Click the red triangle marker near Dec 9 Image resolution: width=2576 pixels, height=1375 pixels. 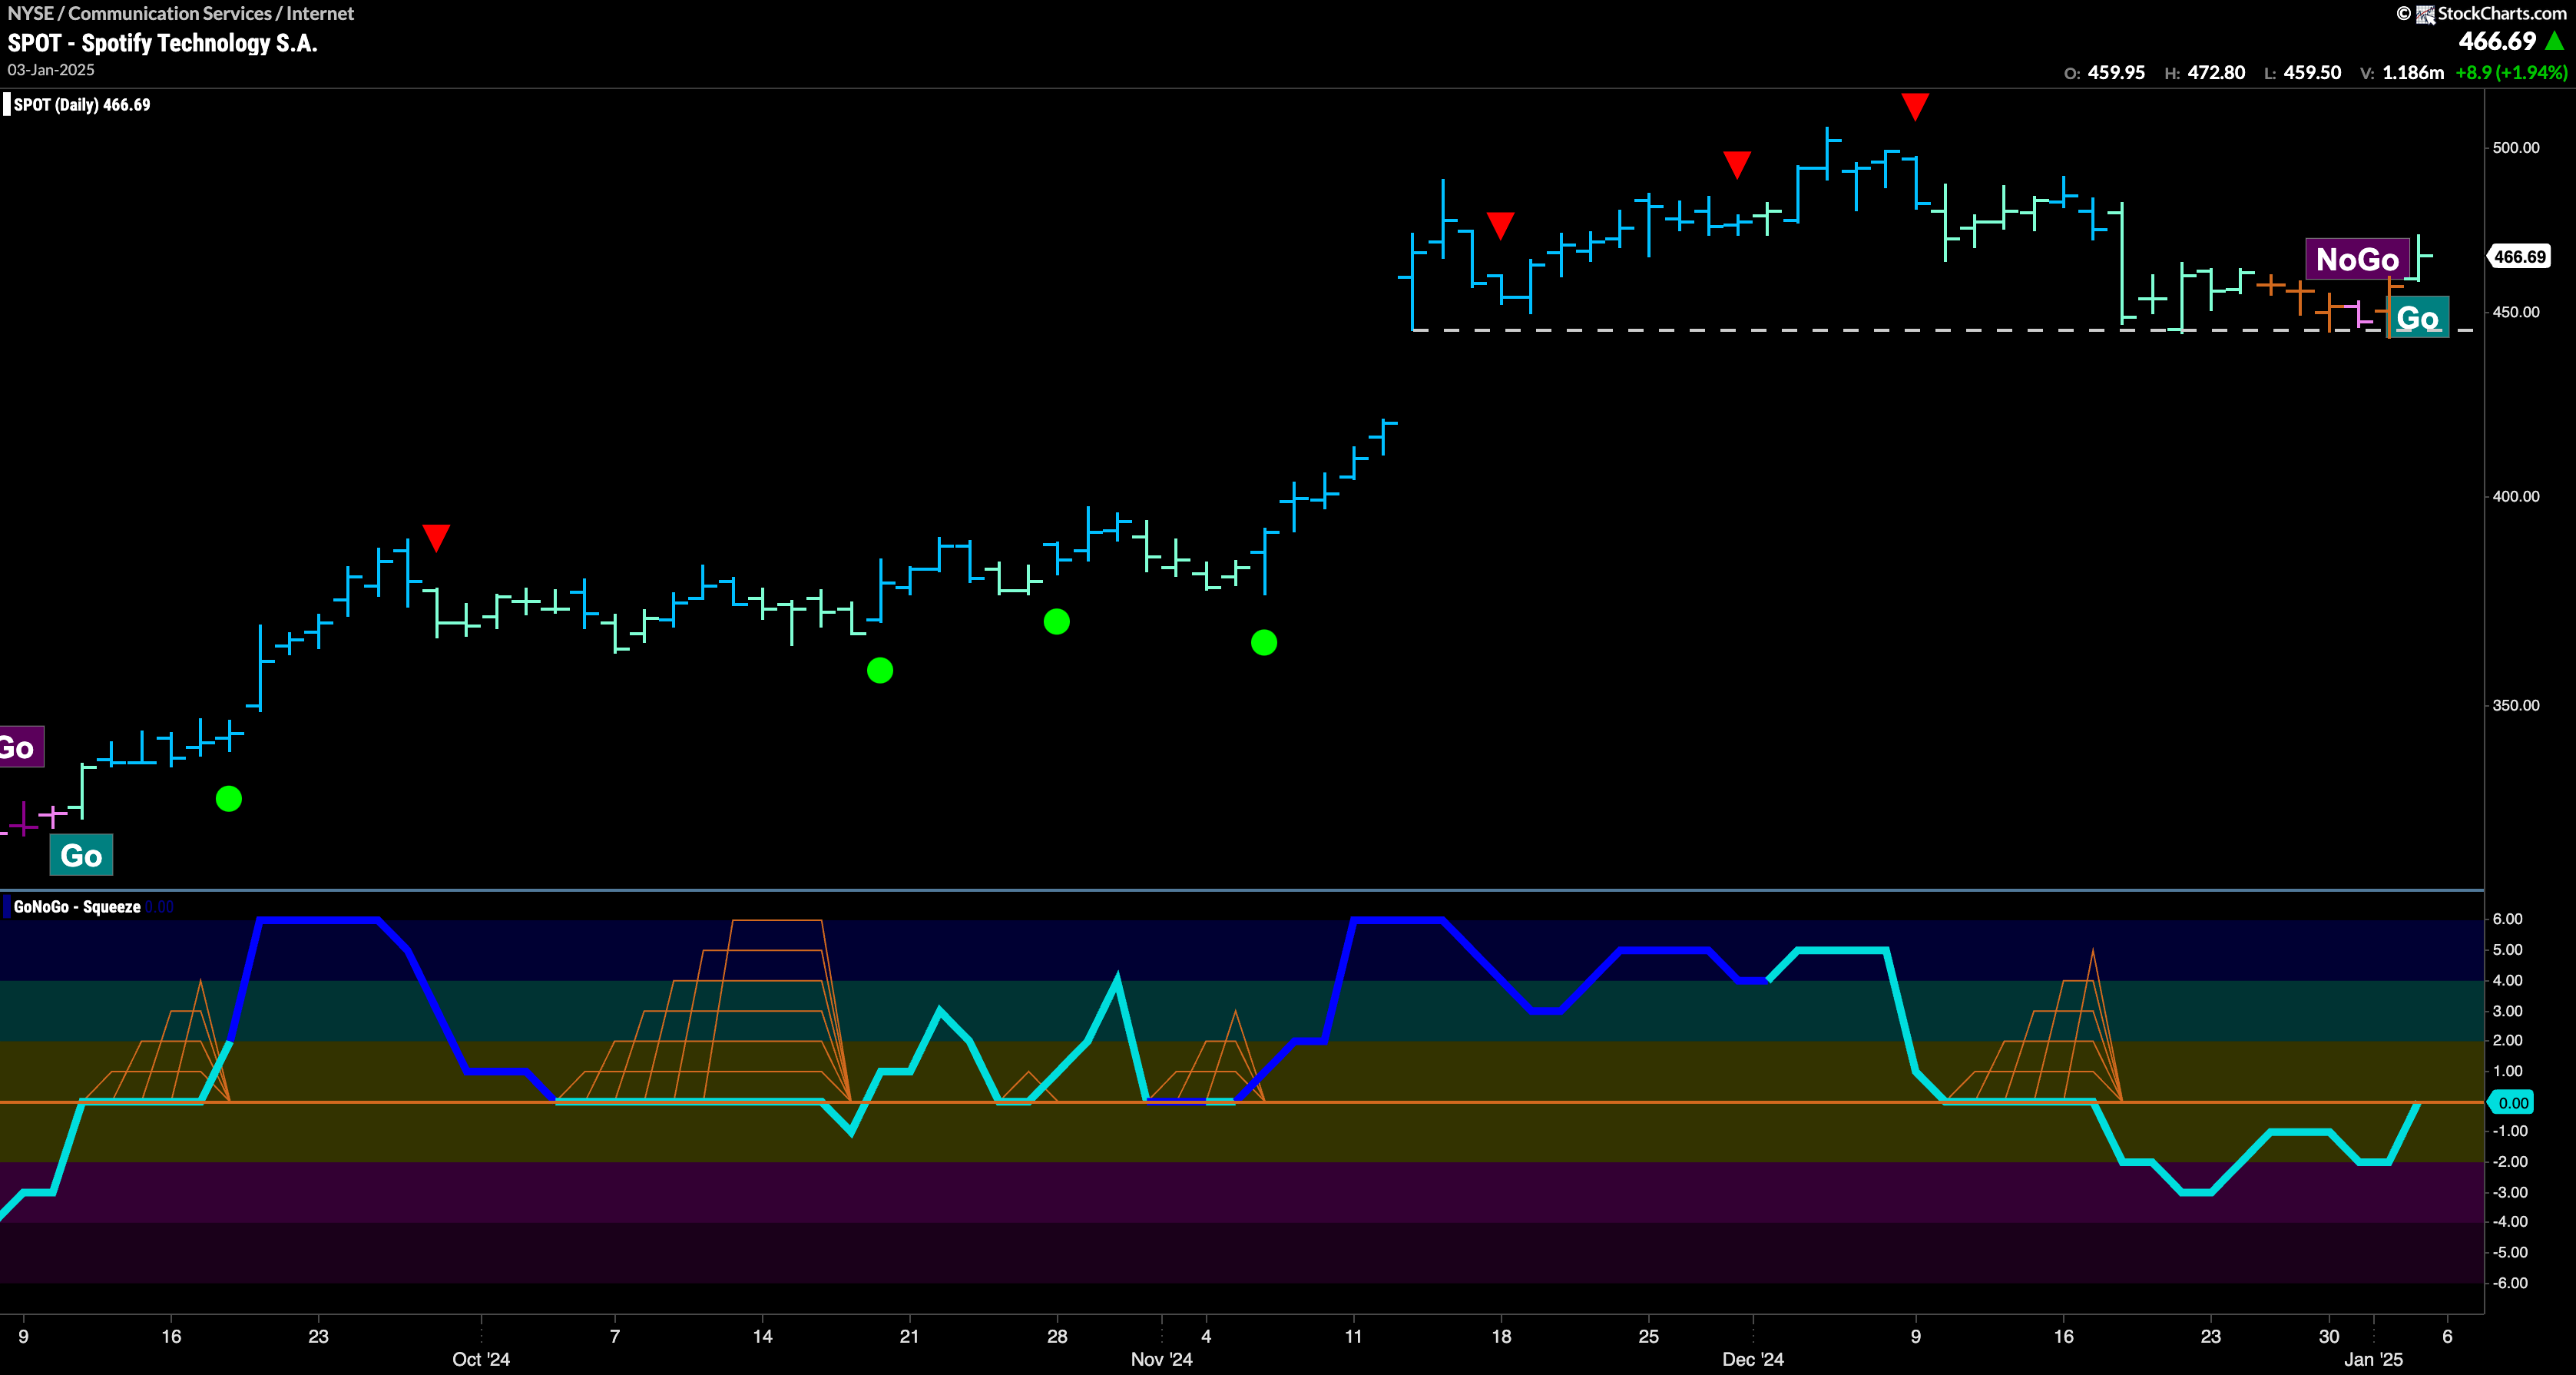point(1915,106)
